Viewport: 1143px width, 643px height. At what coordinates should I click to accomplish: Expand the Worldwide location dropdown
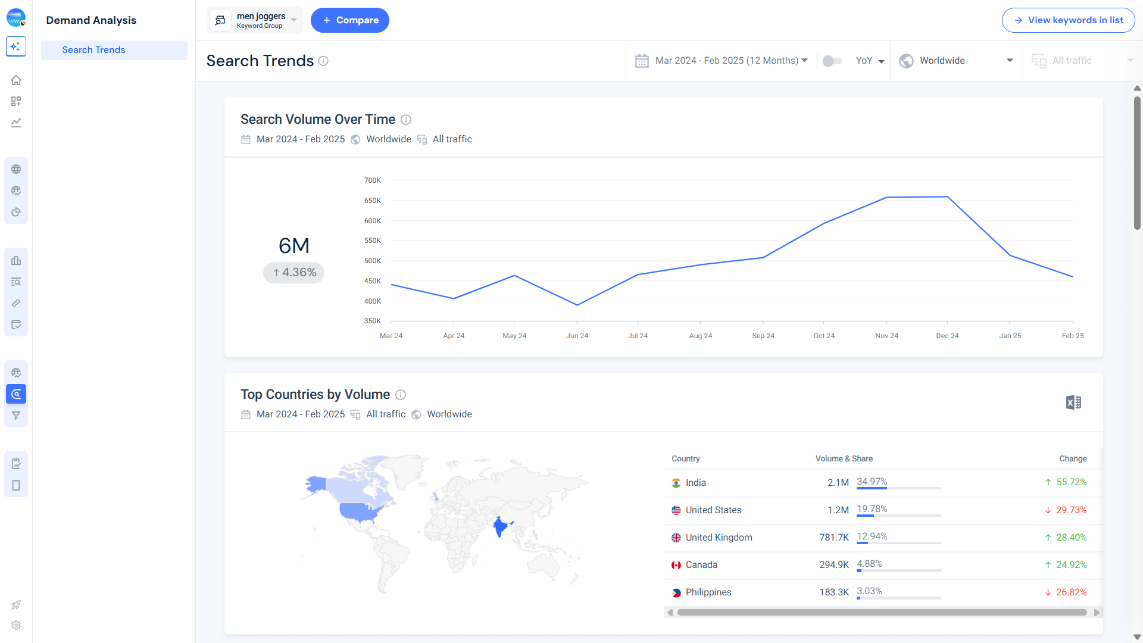955,60
